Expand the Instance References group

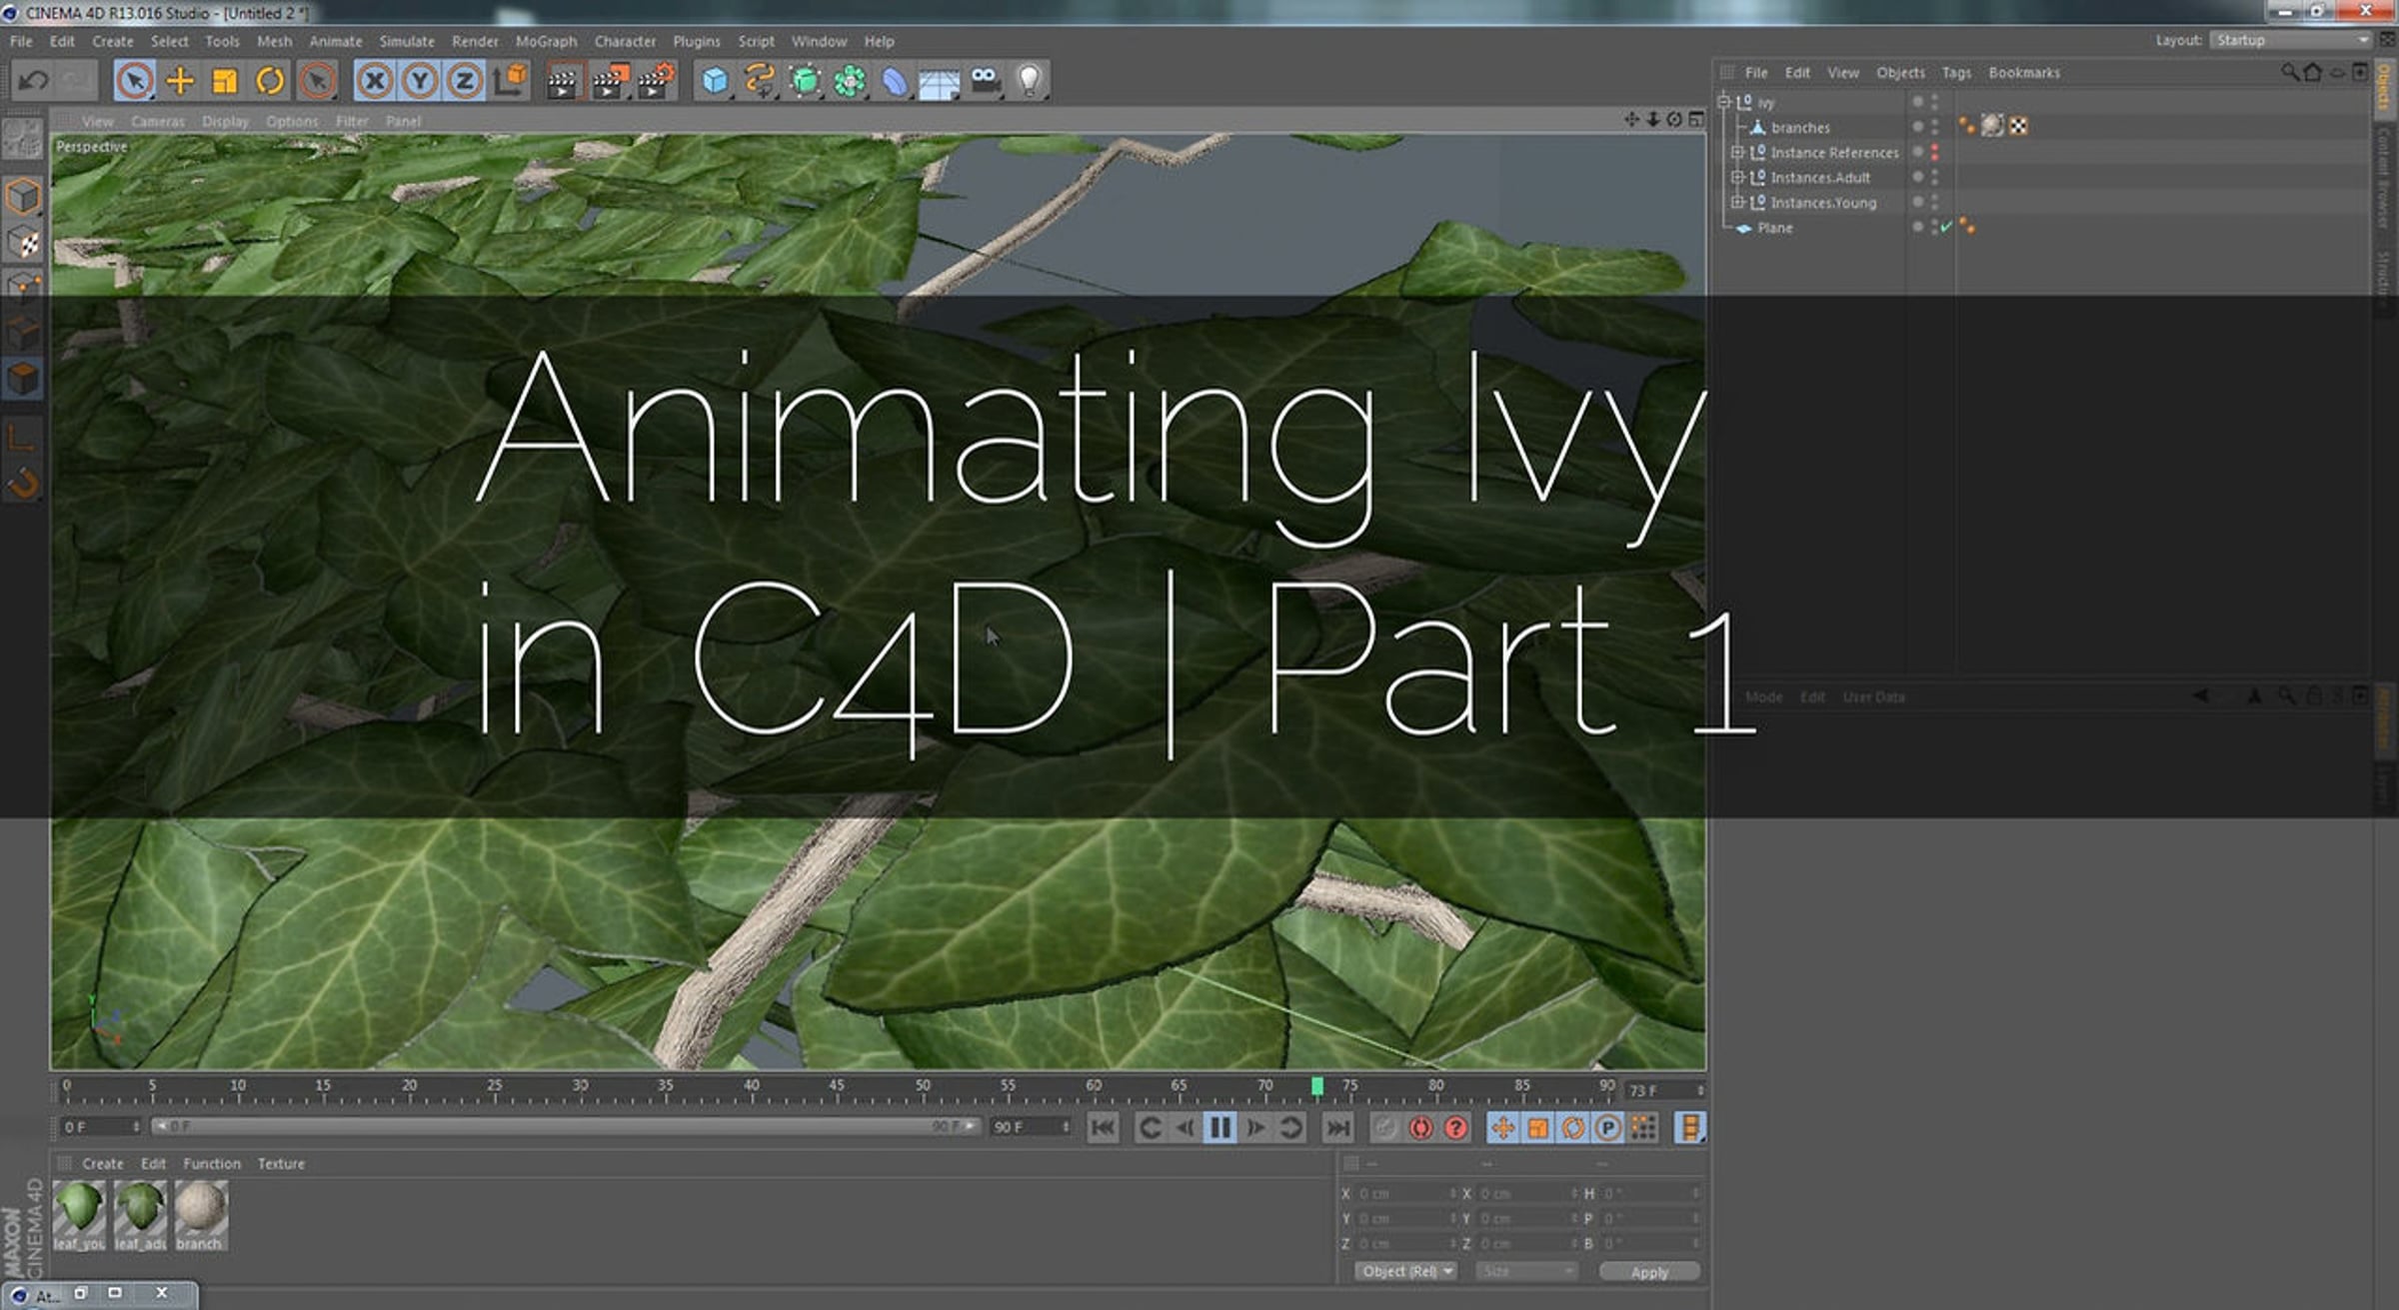coord(1737,152)
